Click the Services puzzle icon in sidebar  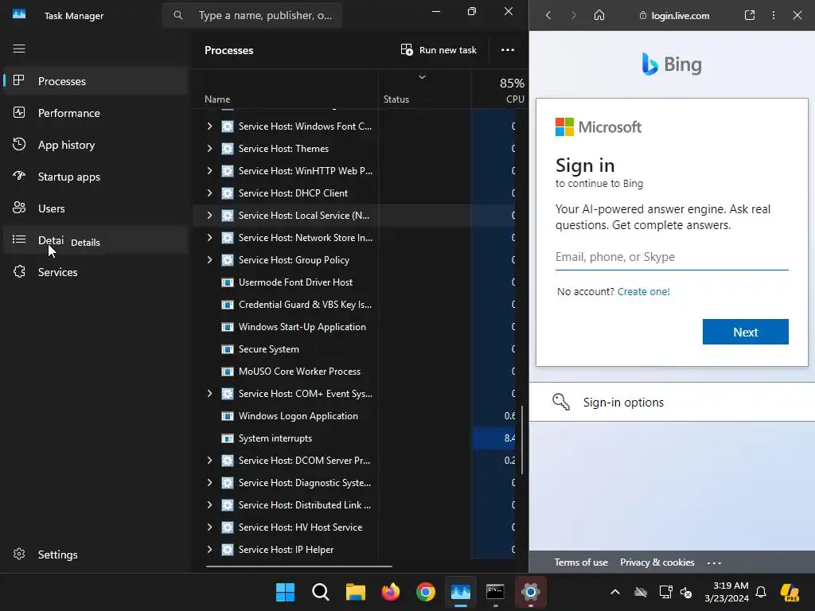pyautogui.click(x=19, y=271)
